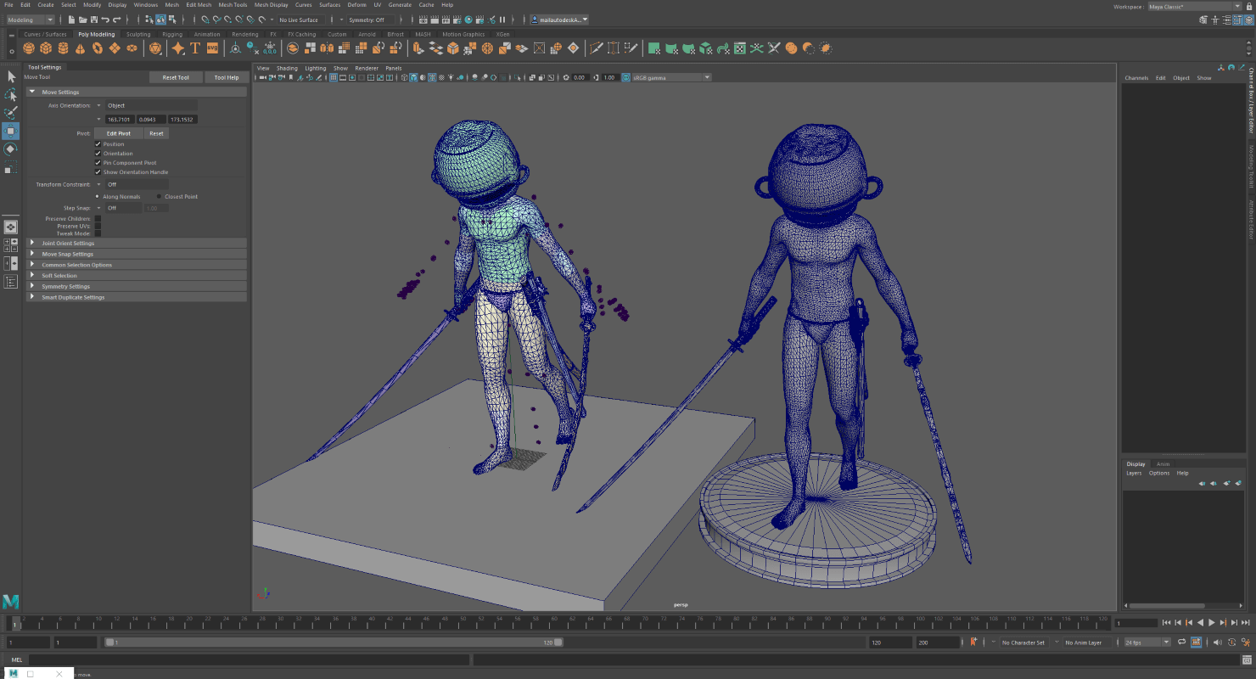Image resolution: width=1256 pixels, height=679 pixels.
Task: Click the SVG creation shelf icon
Action: [212, 48]
